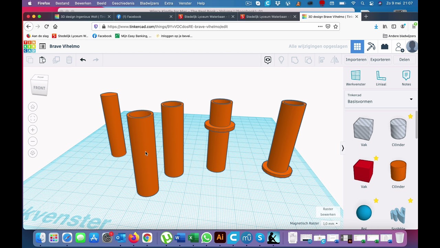Open Finder from the Dock
440x248 pixels.
point(41,238)
